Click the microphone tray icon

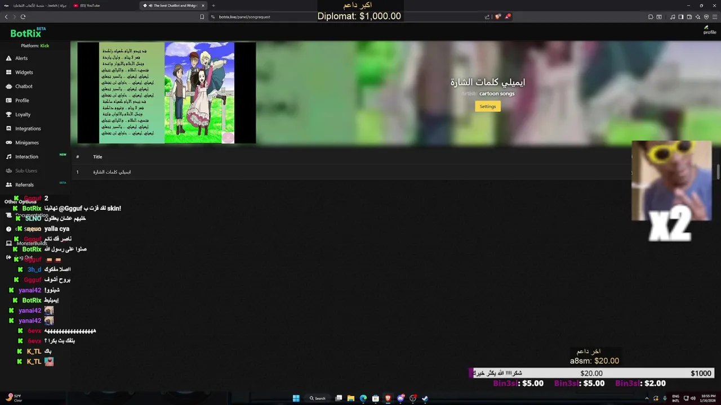point(665,398)
